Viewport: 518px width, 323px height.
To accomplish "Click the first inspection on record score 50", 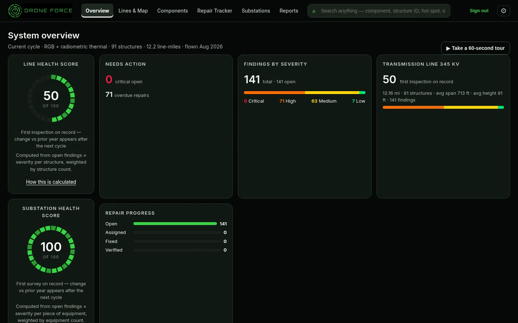I will 389,79.
